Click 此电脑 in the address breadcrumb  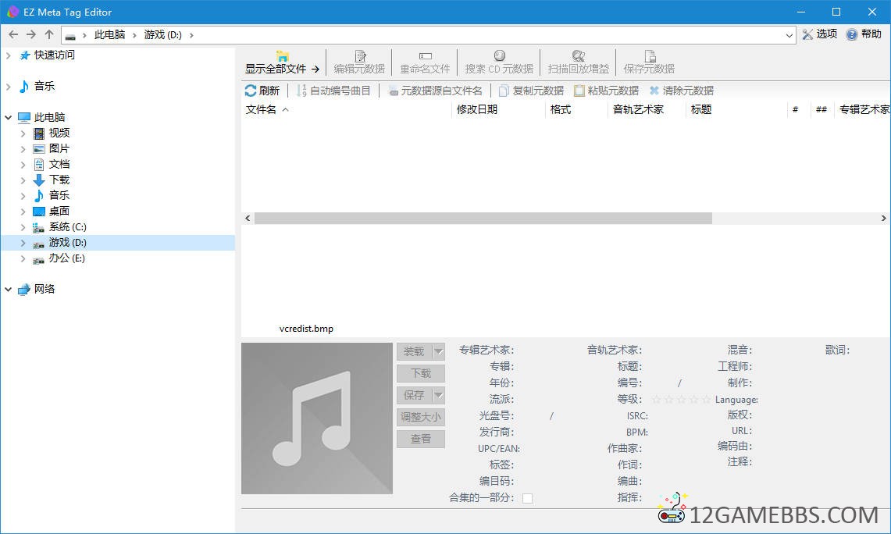(x=109, y=34)
